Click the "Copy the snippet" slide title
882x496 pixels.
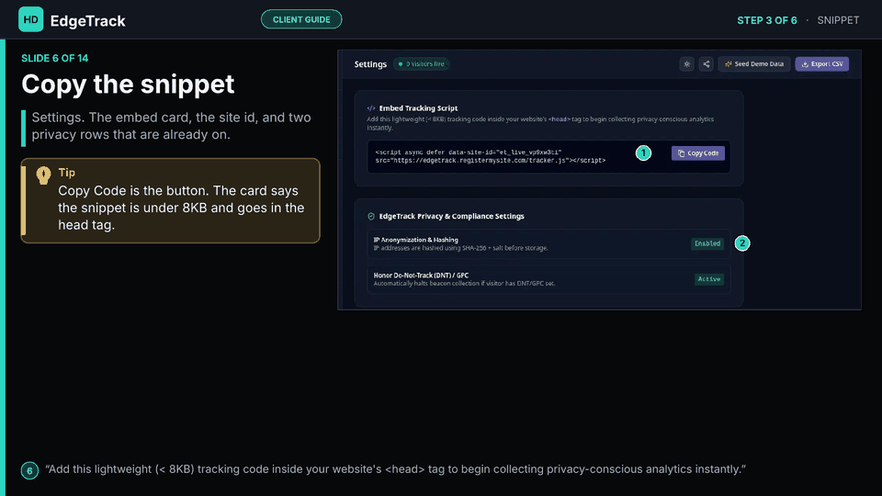click(x=128, y=84)
